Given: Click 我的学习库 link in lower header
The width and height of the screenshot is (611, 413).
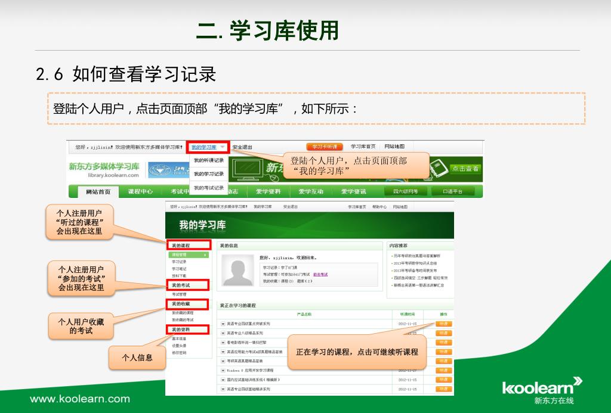Looking at the screenshot, I should pyautogui.click(x=263, y=207).
